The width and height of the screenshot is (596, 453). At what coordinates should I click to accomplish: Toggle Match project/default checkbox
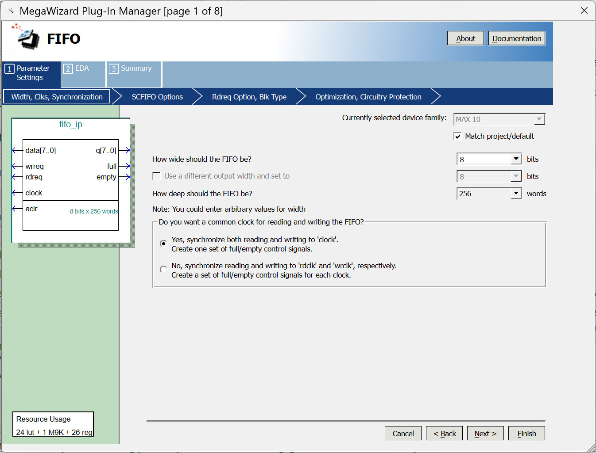tap(458, 137)
